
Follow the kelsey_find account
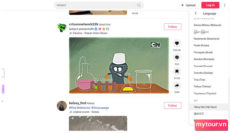click(x=172, y=105)
